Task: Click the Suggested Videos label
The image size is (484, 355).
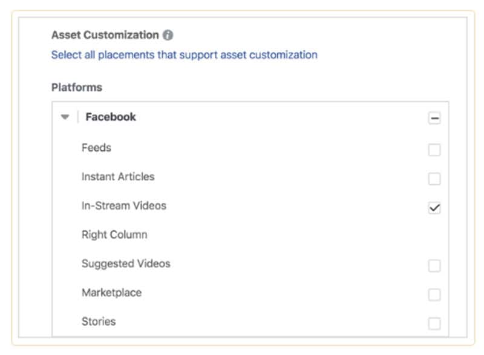Action: click(126, 264)
